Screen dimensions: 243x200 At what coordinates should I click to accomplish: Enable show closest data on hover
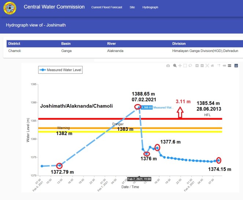pos(224,66)
